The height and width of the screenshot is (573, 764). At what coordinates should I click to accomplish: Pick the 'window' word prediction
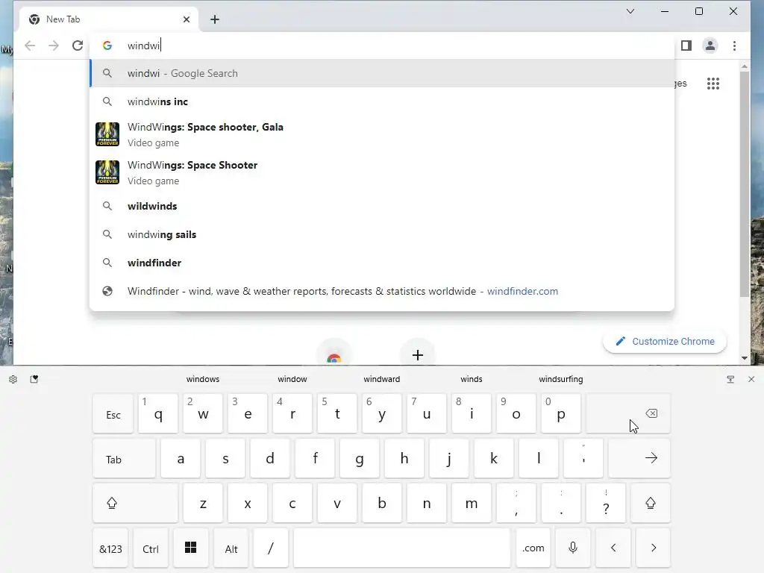[292, 379]
